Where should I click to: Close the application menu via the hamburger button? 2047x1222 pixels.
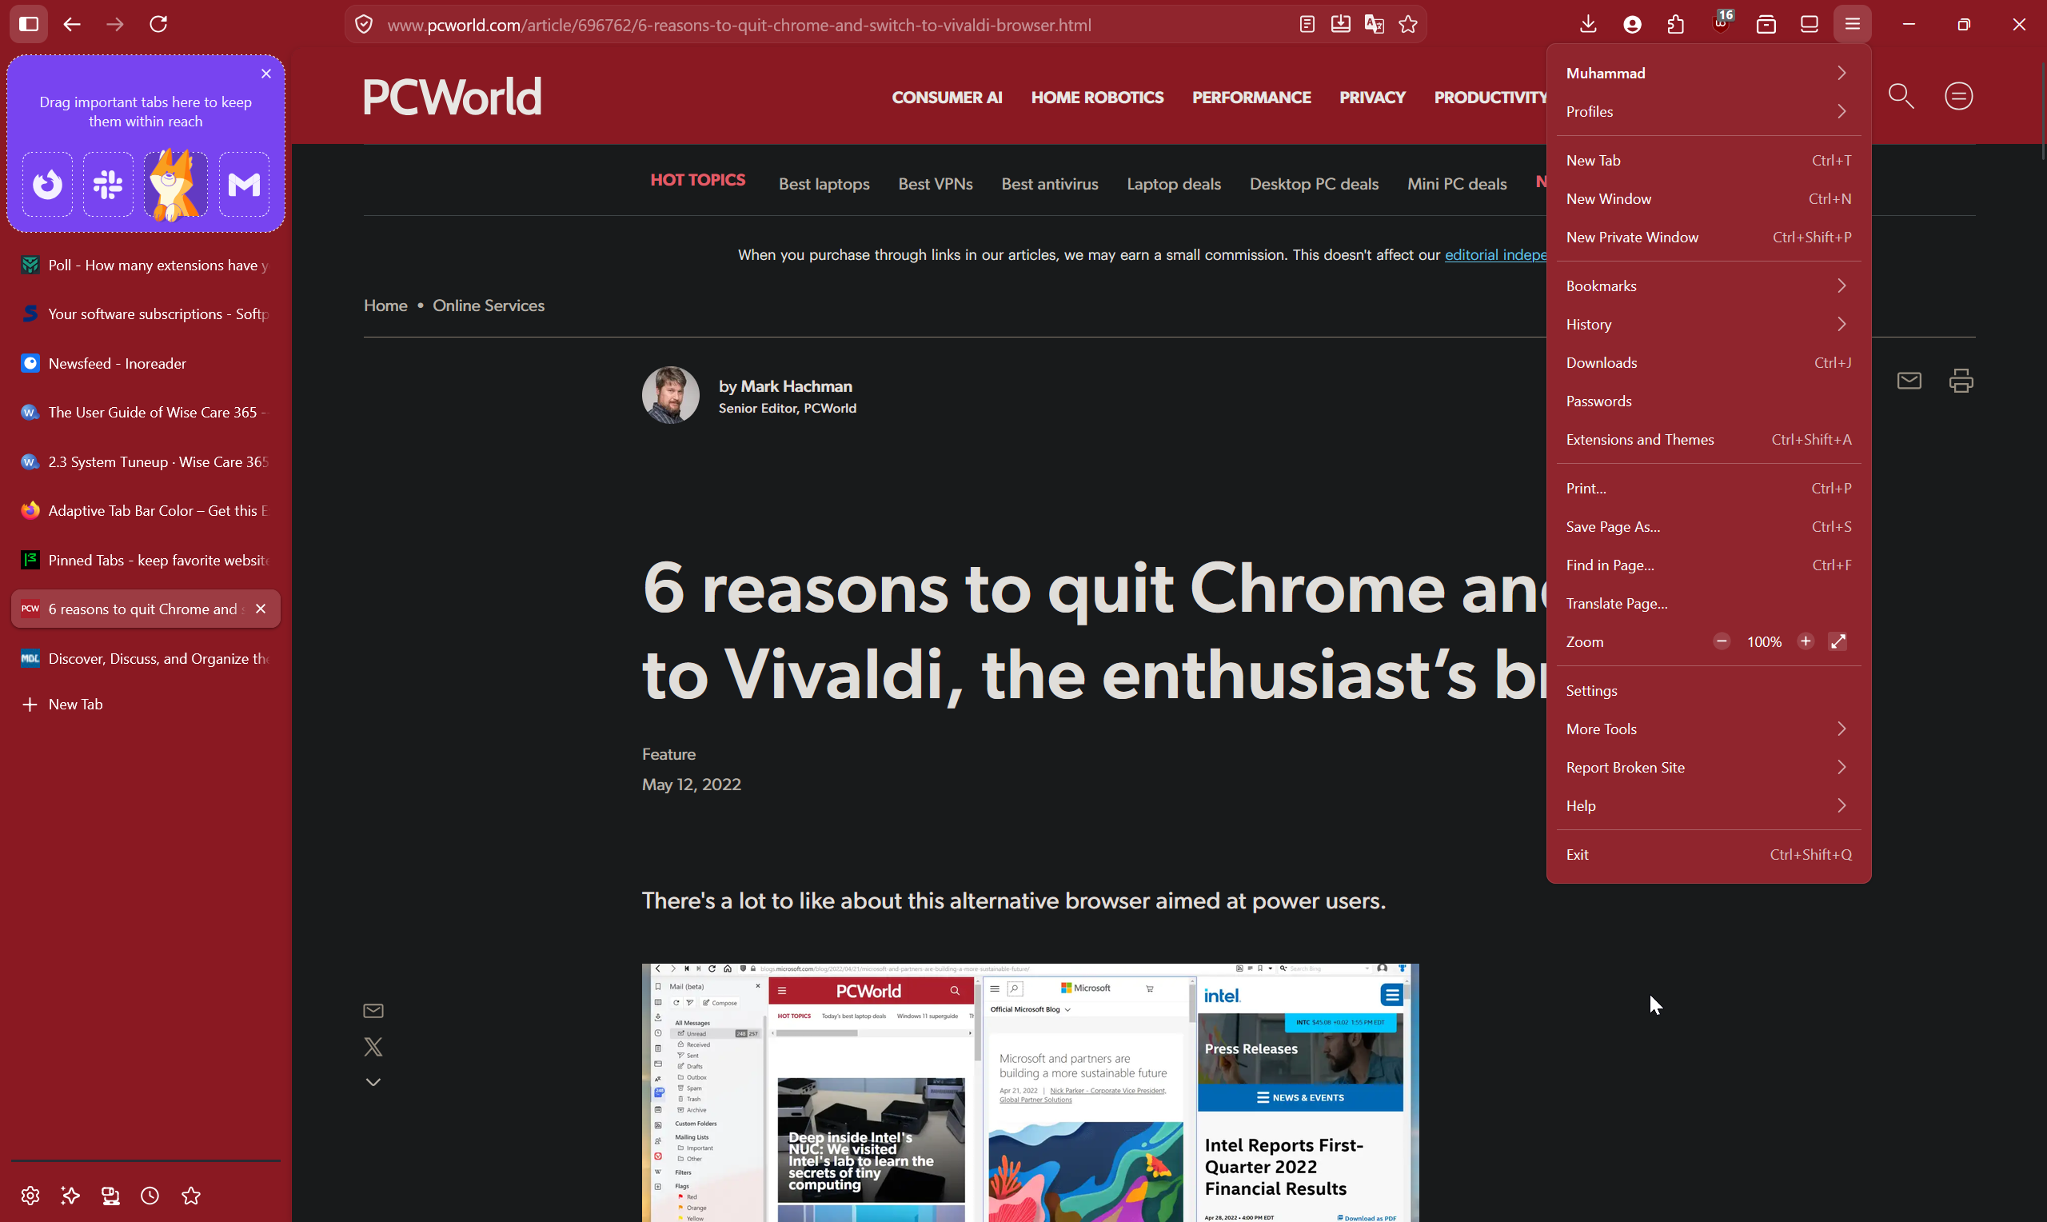pyautogui.click(x=1853, y=25)
